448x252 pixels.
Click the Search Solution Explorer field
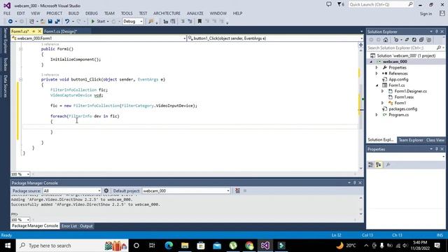click(405, 48)
